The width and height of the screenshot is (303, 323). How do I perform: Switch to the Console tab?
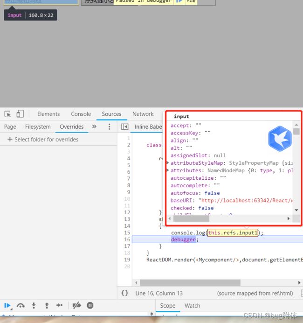81,114
